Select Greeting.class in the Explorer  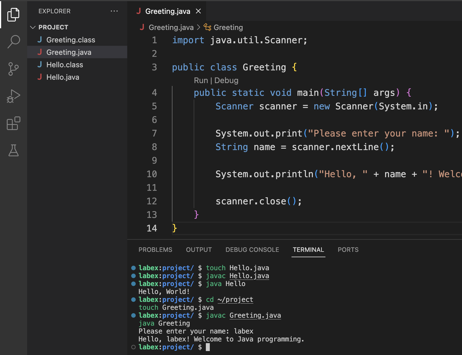click(71, 40)
